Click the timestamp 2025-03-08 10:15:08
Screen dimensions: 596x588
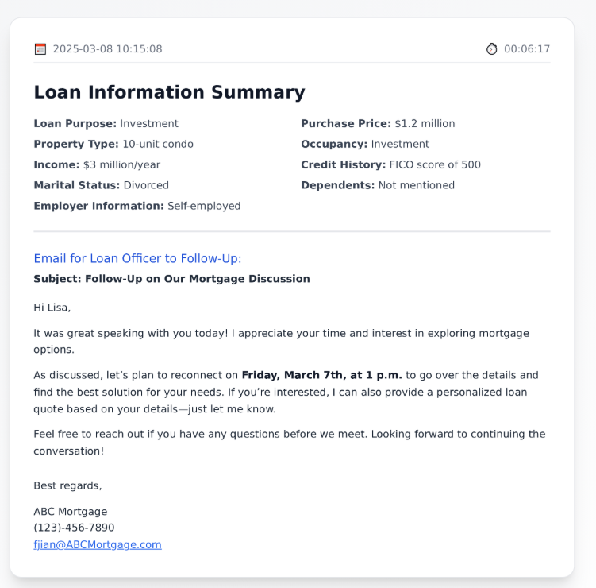point(107,49)
